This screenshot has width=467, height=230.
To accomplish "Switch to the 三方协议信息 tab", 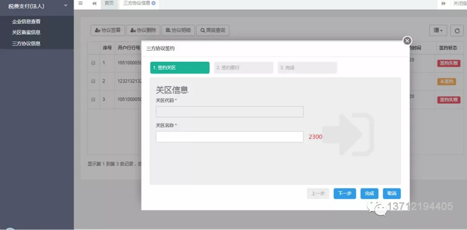I will pos(137,3).
